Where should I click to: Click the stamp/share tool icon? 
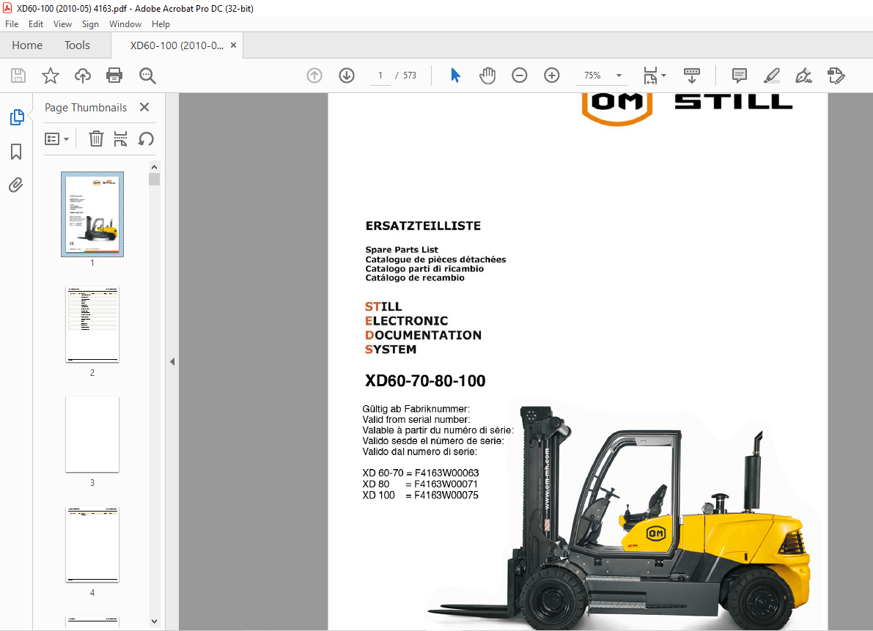836,75
